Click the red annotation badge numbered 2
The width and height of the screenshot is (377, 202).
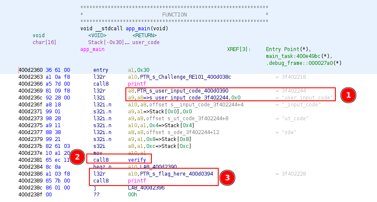click(77, 157)
